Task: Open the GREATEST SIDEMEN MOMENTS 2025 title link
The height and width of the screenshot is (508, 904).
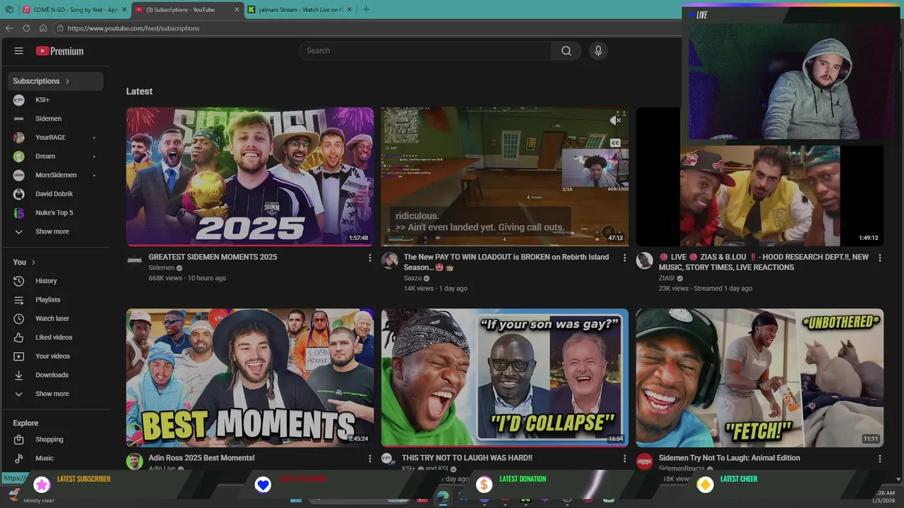Action: click(x=213, y=257)
